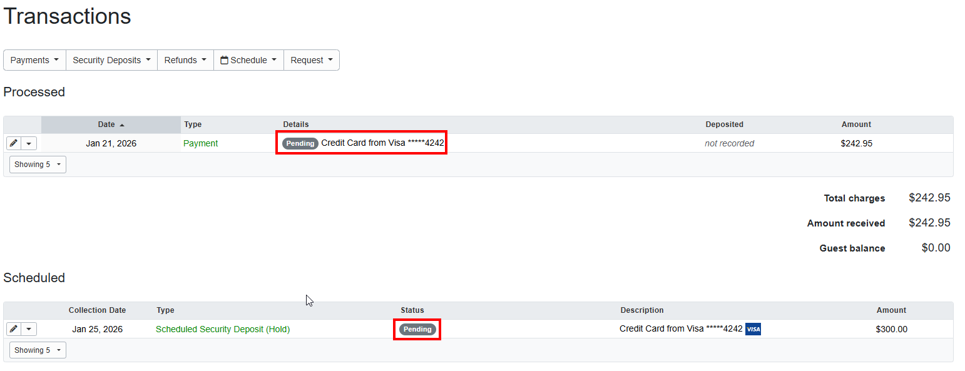Open the Showing 5 selector under Scheduled table
This screenshot has width=965, height=371.
coord(37,350)
